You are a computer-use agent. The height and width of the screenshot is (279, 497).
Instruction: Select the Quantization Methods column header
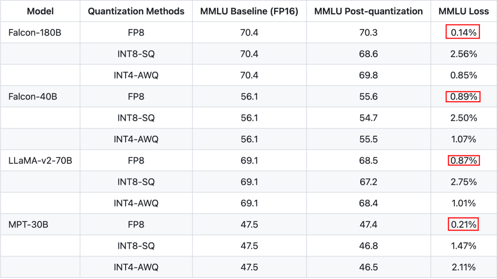click(136, 11)
